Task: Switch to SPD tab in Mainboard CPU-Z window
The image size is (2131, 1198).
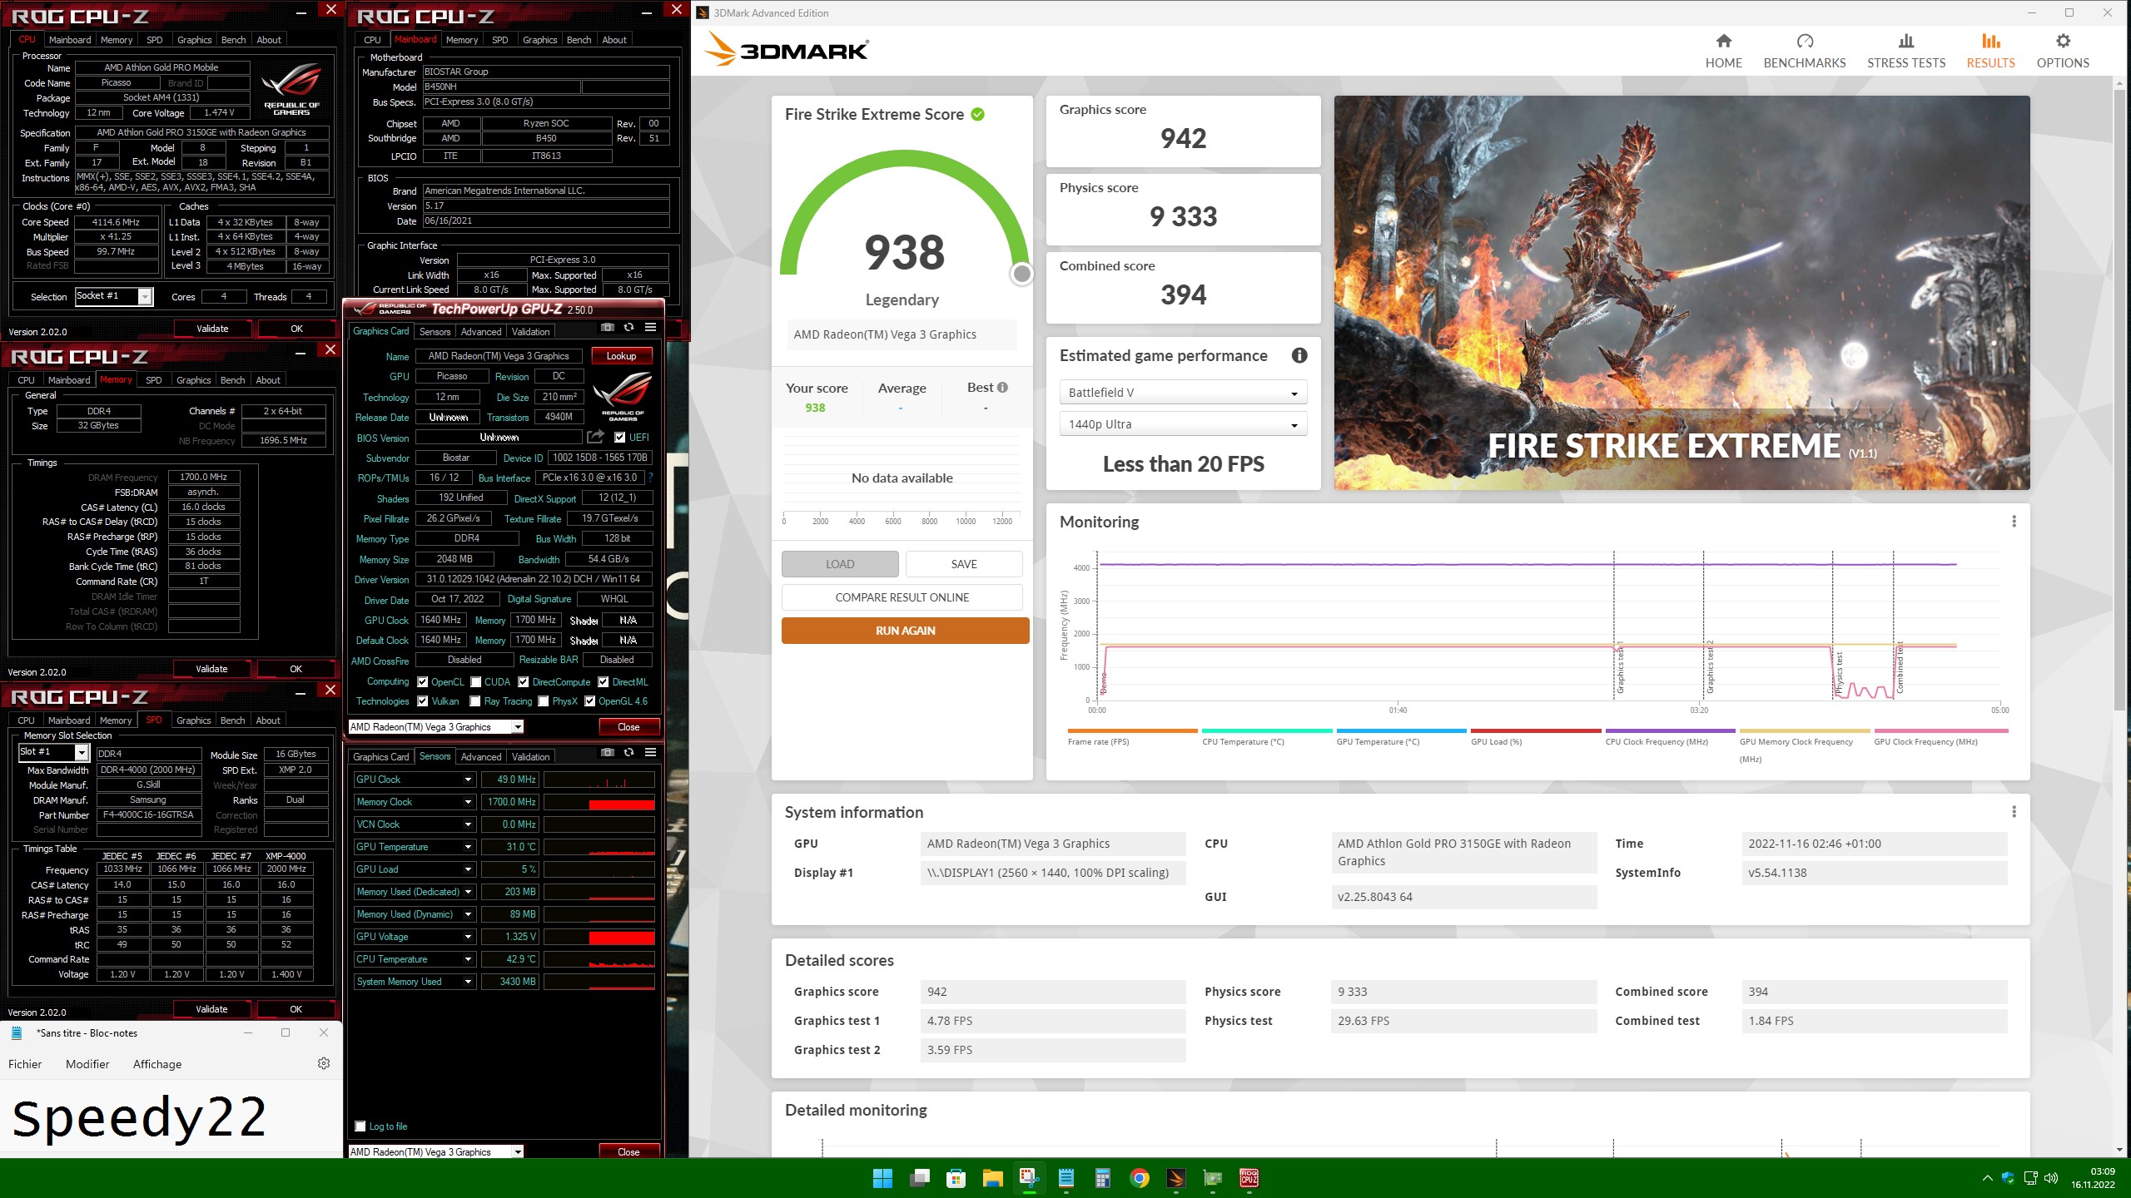Action: (x=499, y=40)
